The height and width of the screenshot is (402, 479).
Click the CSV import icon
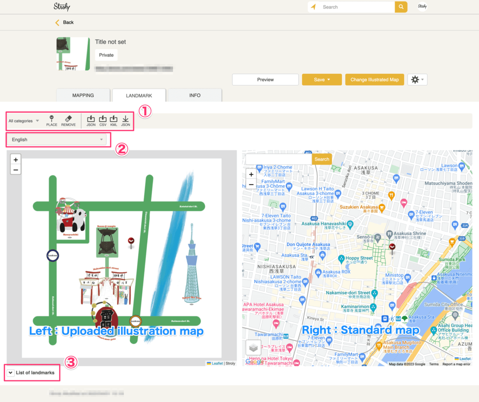click(102, 121)
